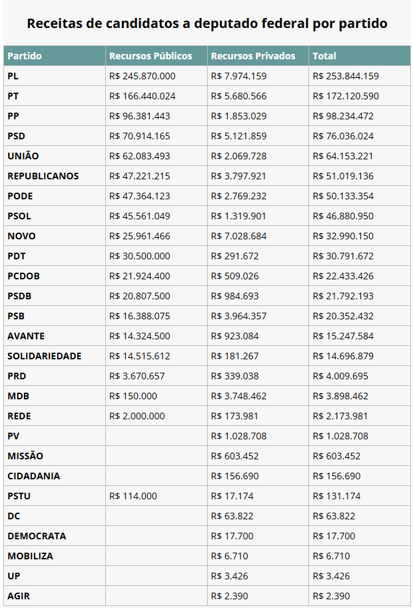Select the MISSÃO party name cell
This screenshot has height=608, width=413.
coord(55,456)
